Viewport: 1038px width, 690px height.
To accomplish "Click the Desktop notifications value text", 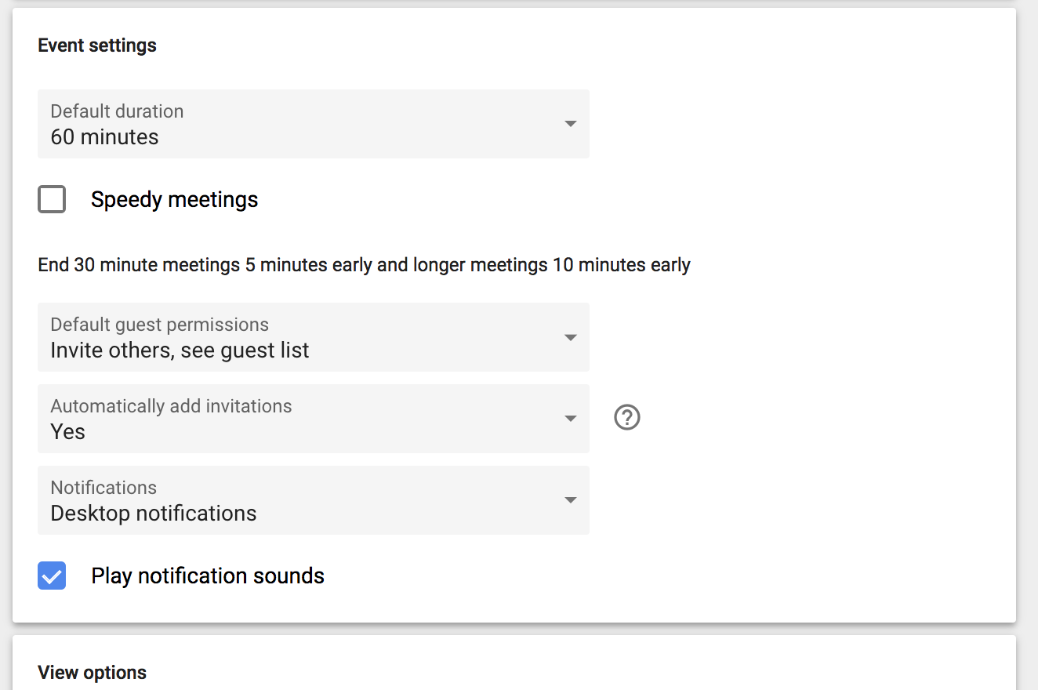I will 153,513.
